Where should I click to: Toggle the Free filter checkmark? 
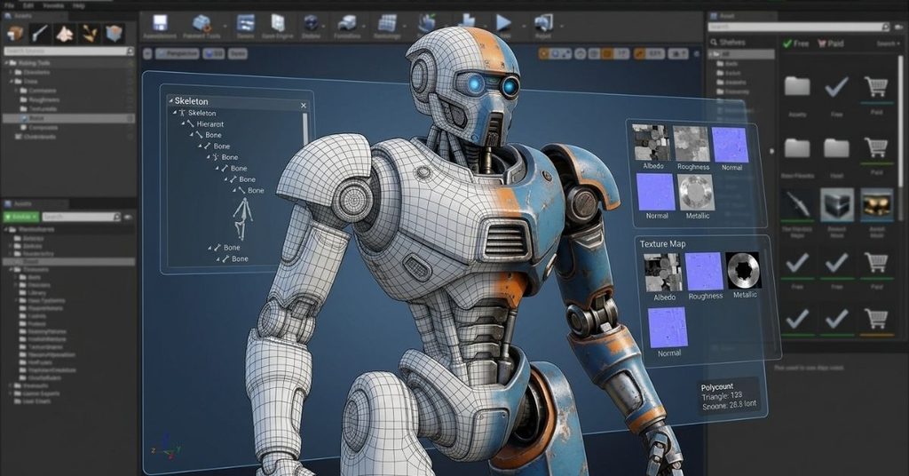pyautogui.click(x=786, y=44)
